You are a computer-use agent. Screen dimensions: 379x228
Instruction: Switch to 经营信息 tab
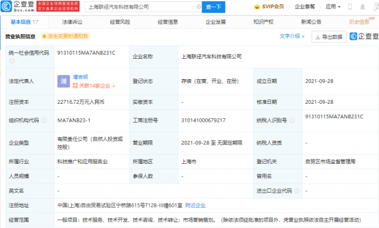[x=168, y=22]
